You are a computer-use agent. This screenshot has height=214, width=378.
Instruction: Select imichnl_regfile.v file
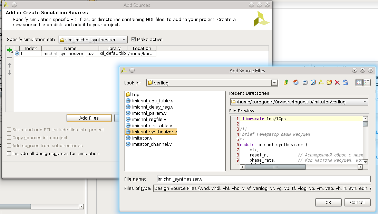point(146,119)
